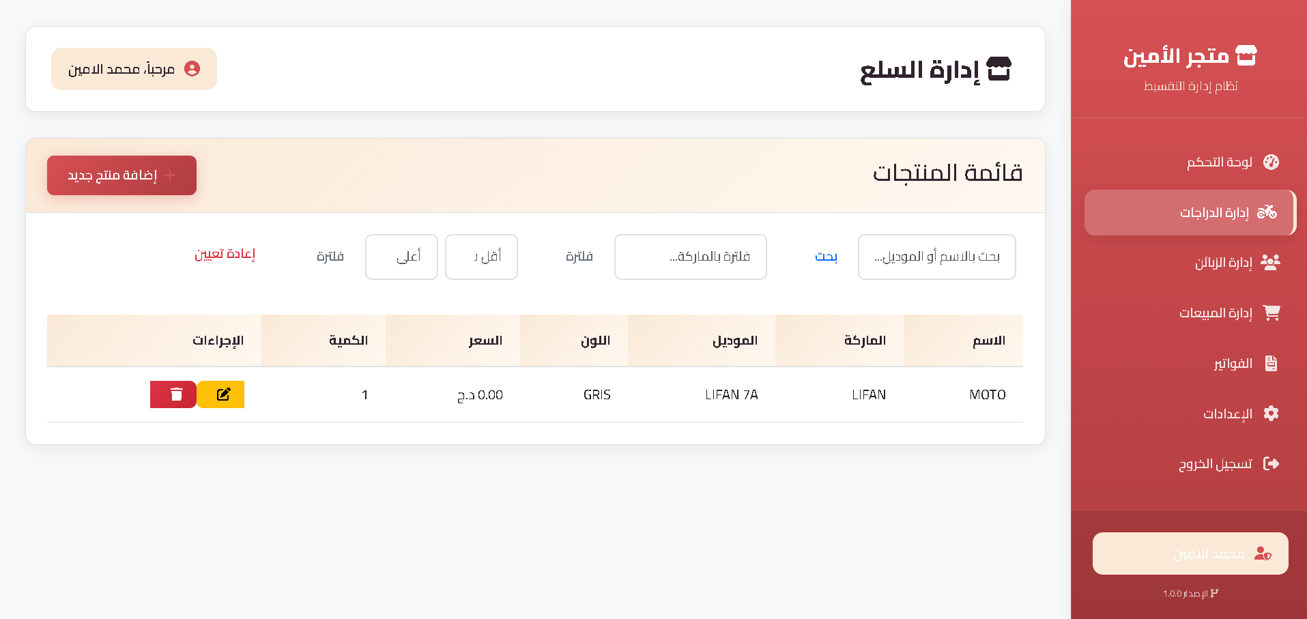The image size is (1307, 619).
Task: Open الإعدادات settings page
Action: tap(1227, 414)
